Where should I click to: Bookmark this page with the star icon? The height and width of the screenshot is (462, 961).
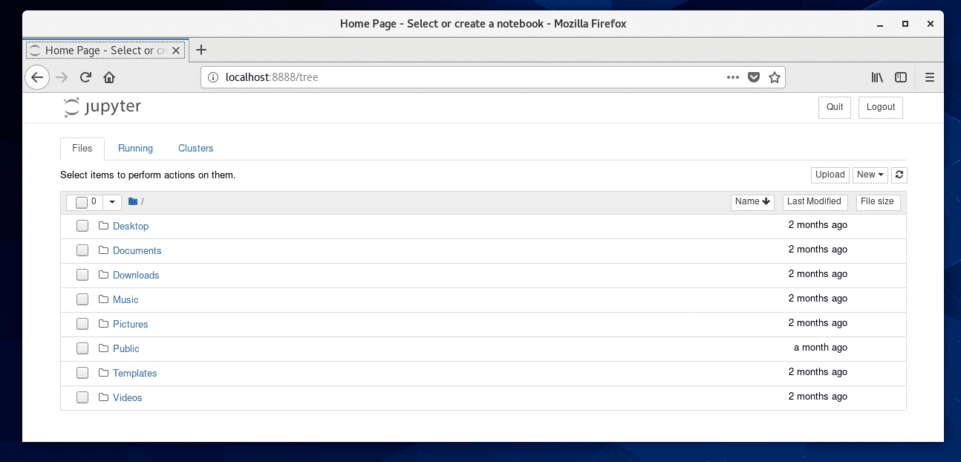pos(775,77)
